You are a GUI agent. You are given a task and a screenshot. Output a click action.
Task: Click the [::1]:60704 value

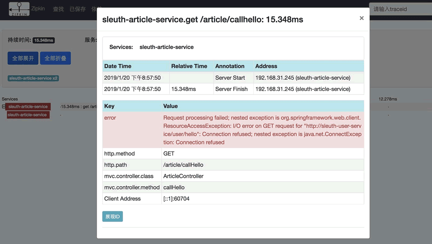coord(176,199)
